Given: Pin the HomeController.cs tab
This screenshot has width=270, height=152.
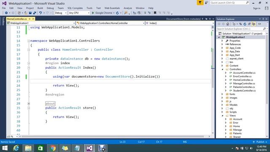Looking at the screenshot, I should (x=30, y=19).
